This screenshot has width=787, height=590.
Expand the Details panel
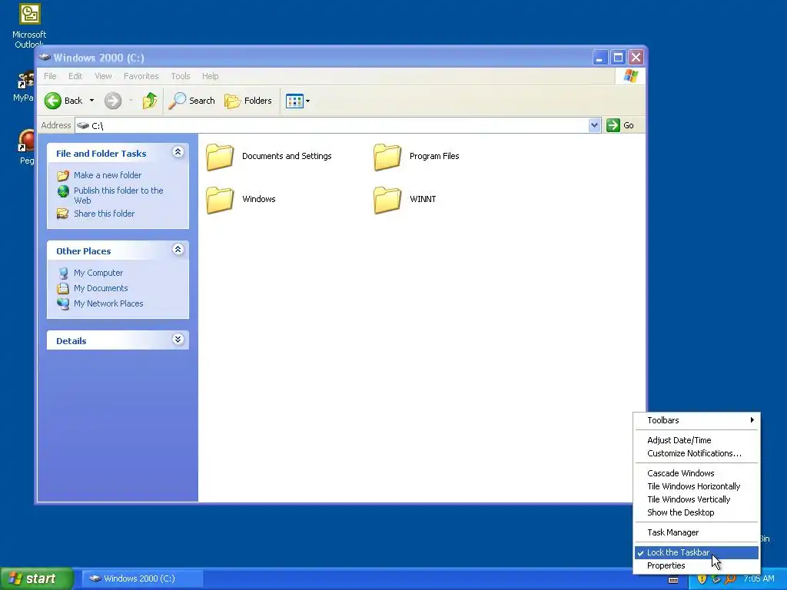click(178, 339)
